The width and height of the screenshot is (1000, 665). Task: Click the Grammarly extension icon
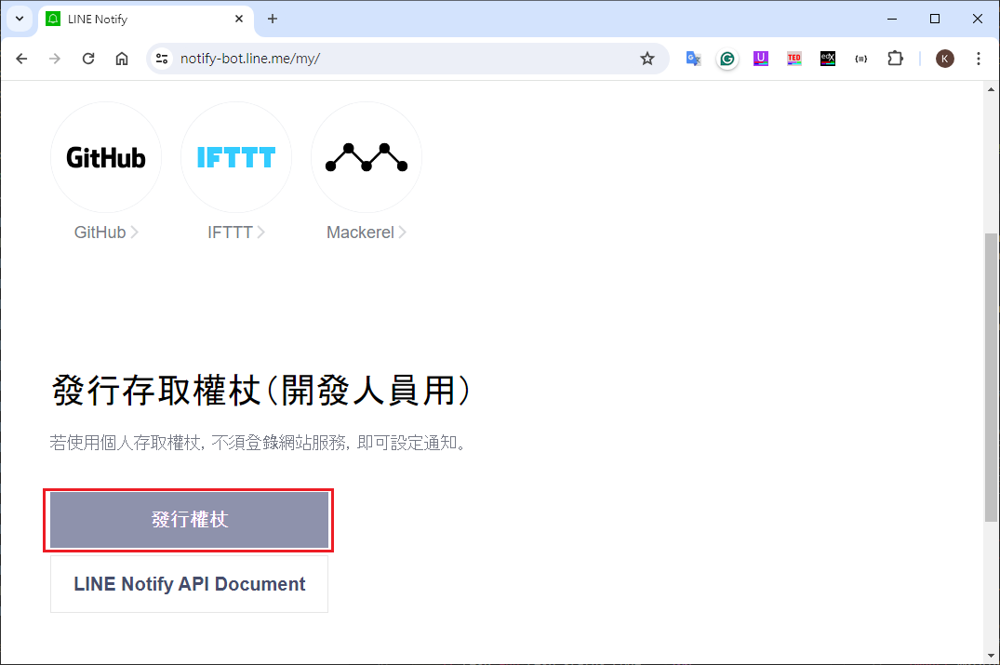coord(727,59)
